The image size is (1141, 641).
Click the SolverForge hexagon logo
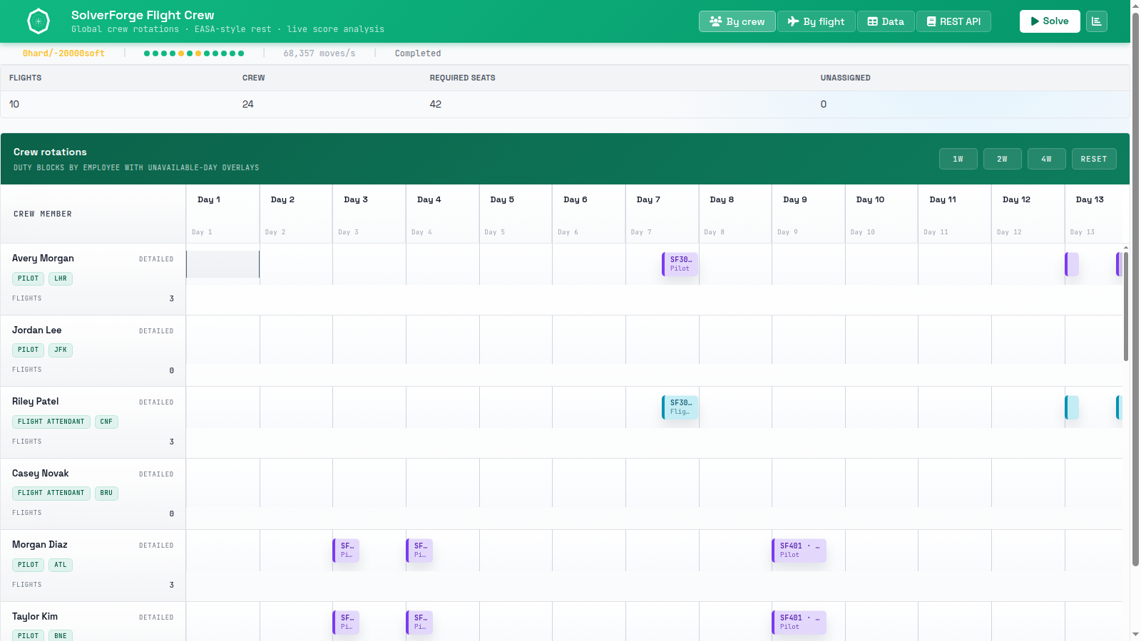click(39, 21)
